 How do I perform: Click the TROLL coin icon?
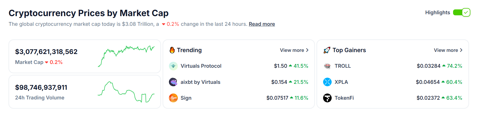pyautogui.click(x=327, y=66)
